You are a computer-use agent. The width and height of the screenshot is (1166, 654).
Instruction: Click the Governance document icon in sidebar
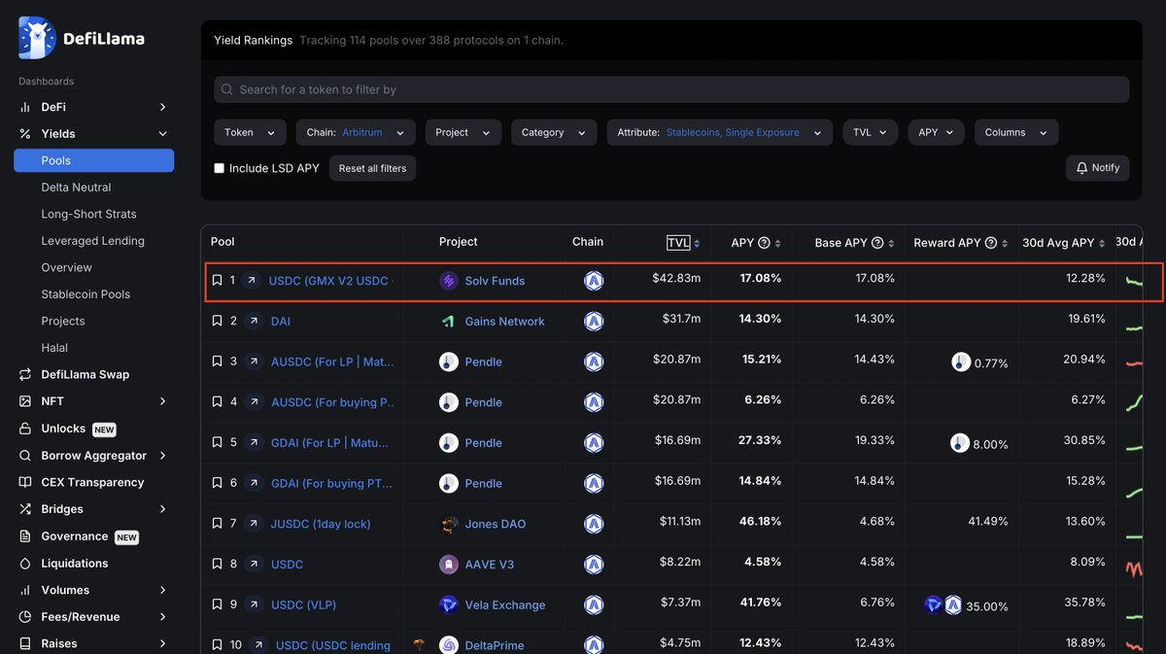[x=25, y=536]
